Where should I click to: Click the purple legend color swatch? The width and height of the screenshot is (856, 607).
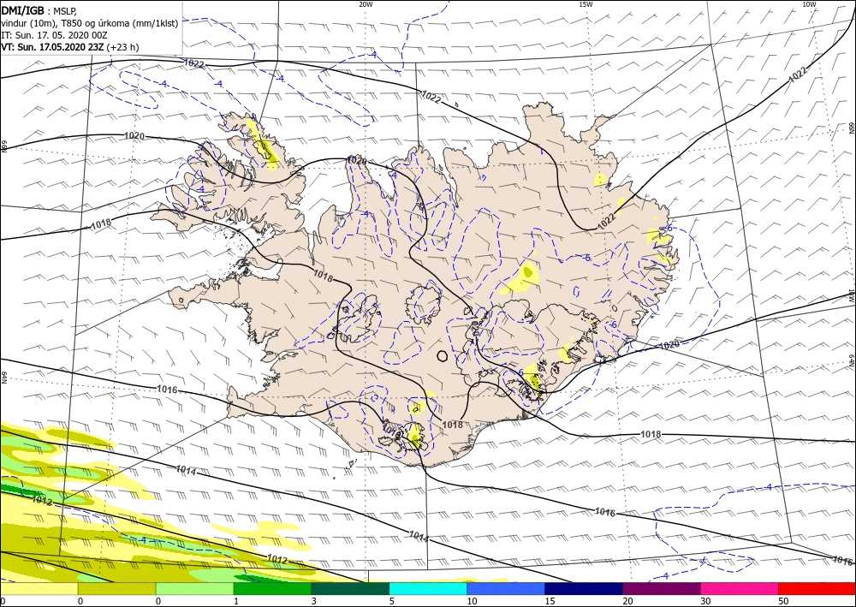click(661, 589)
